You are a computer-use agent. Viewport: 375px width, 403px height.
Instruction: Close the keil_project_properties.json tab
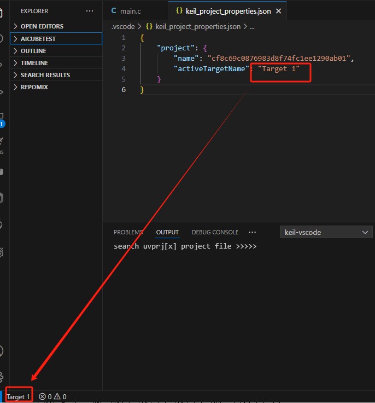(x=278, y=11)
